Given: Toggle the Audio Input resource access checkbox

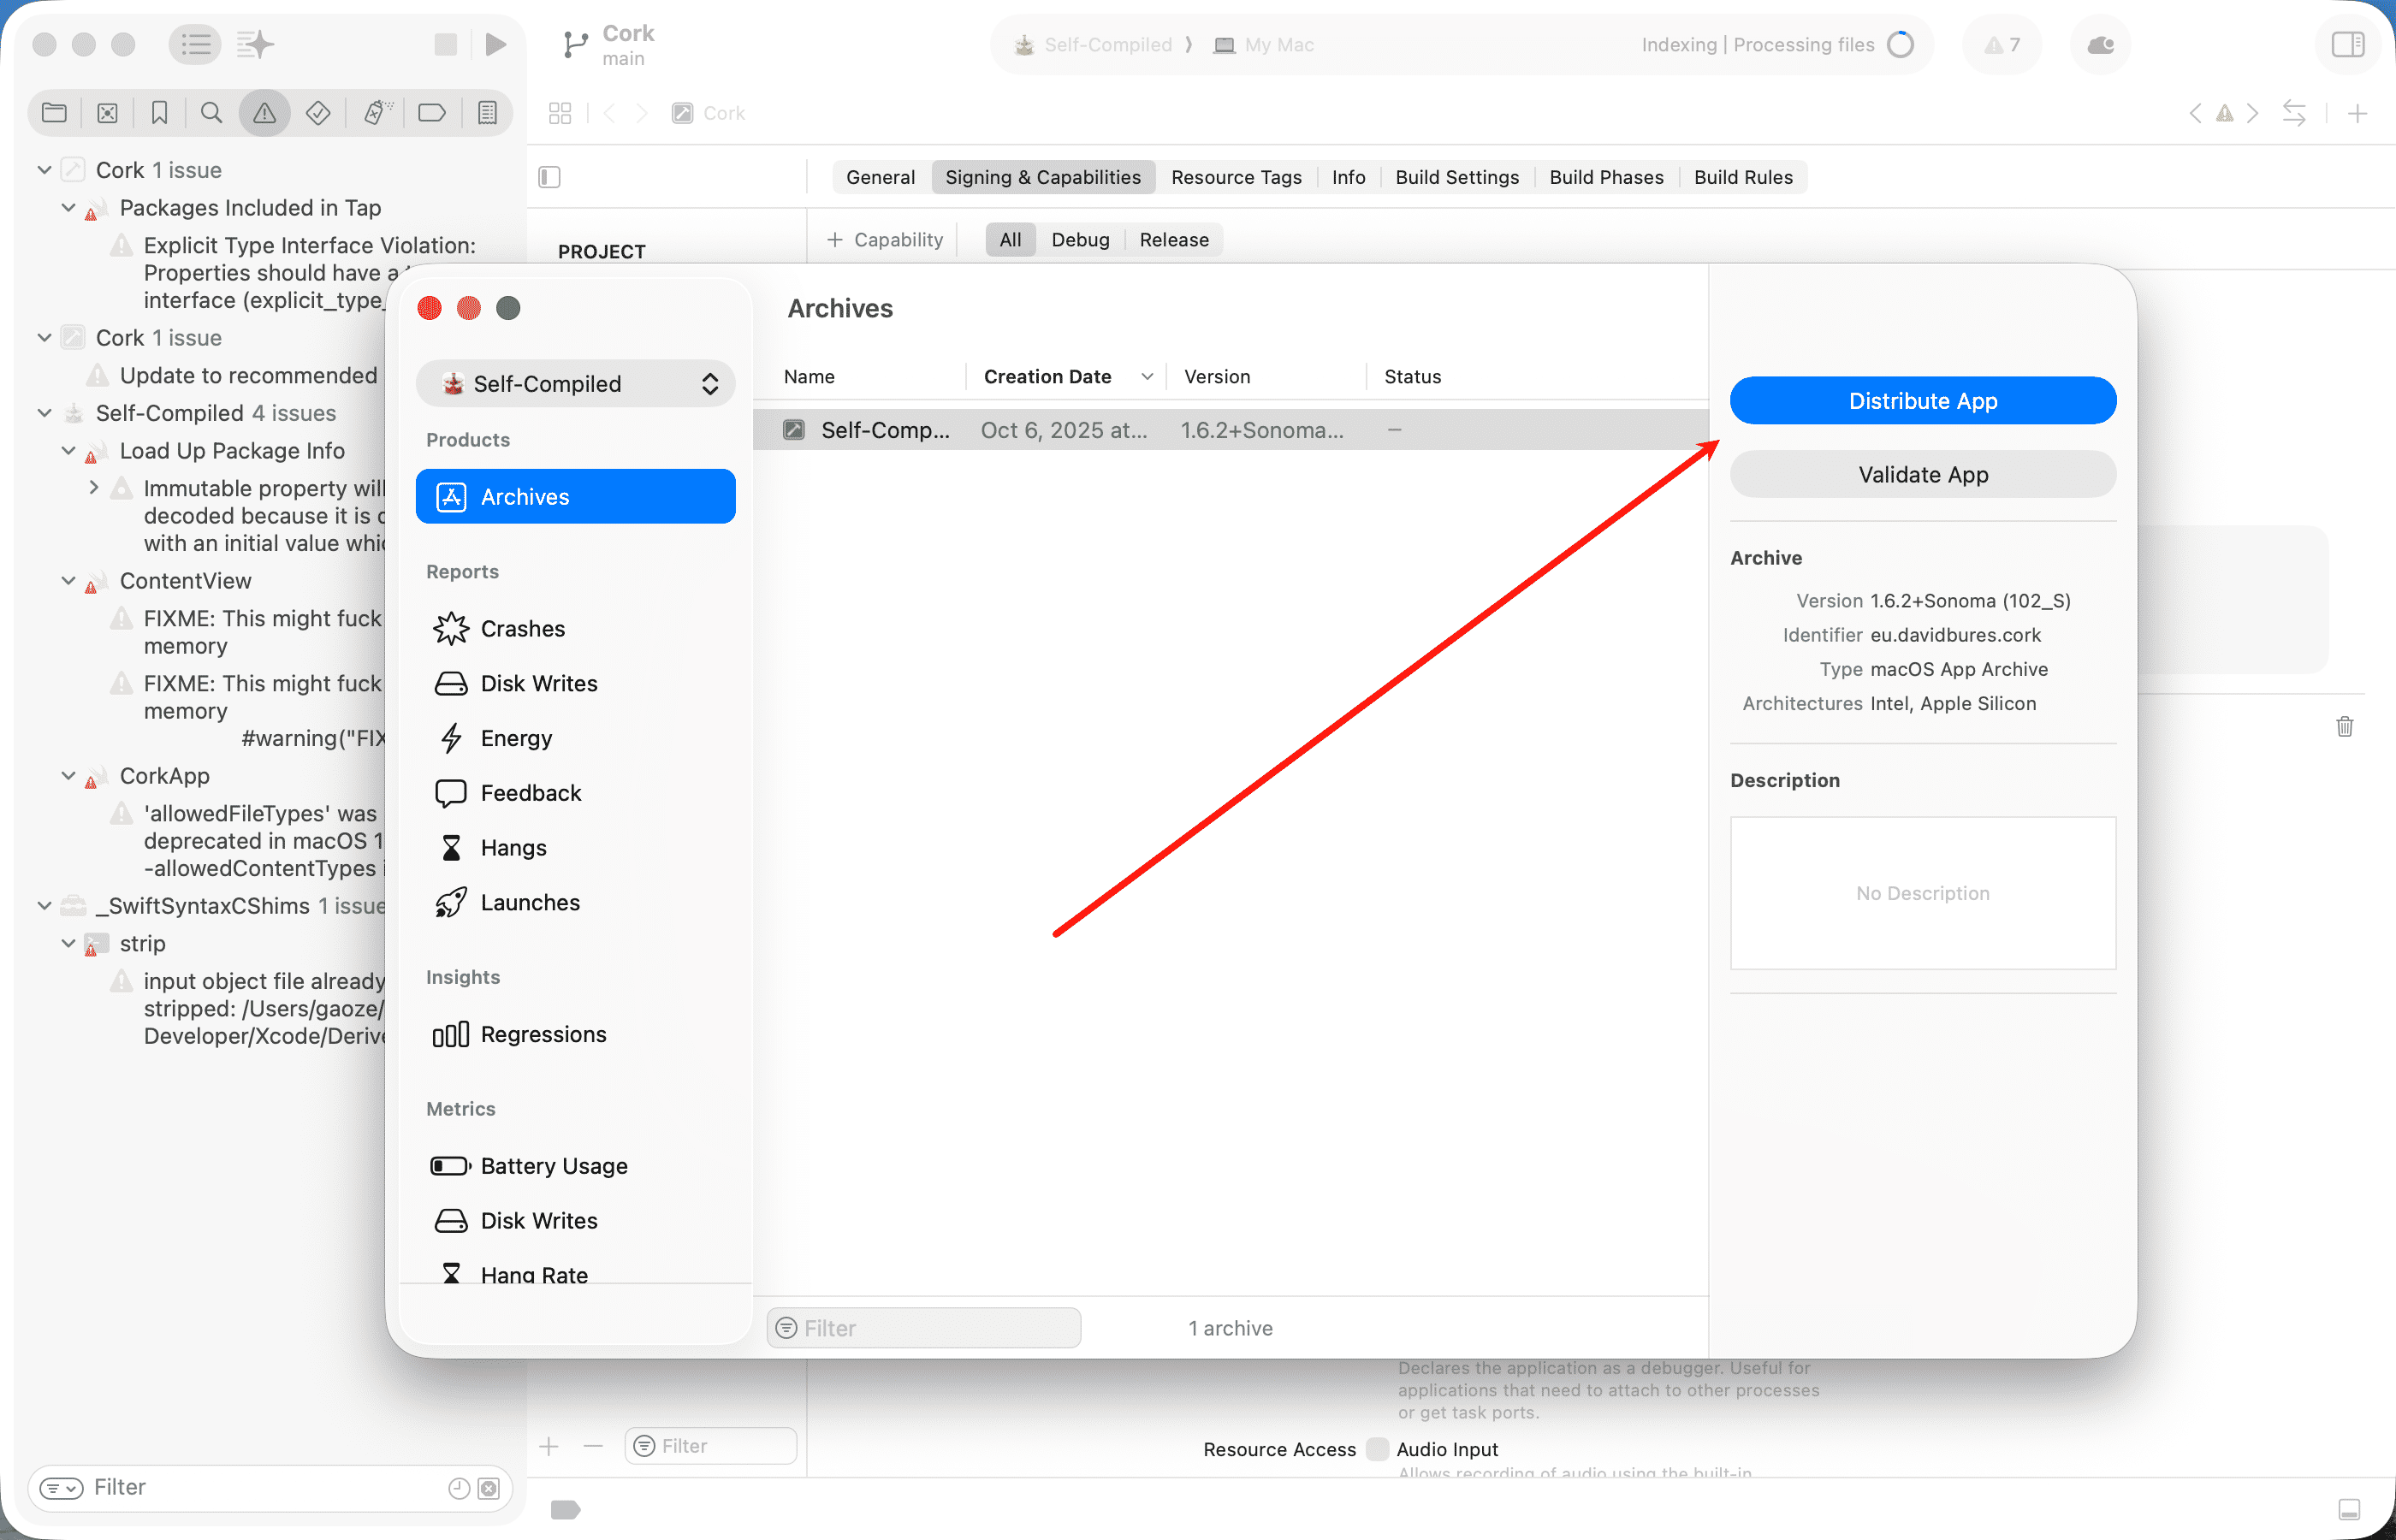Looking at the screenshot, I should tap(1378, 1448).
